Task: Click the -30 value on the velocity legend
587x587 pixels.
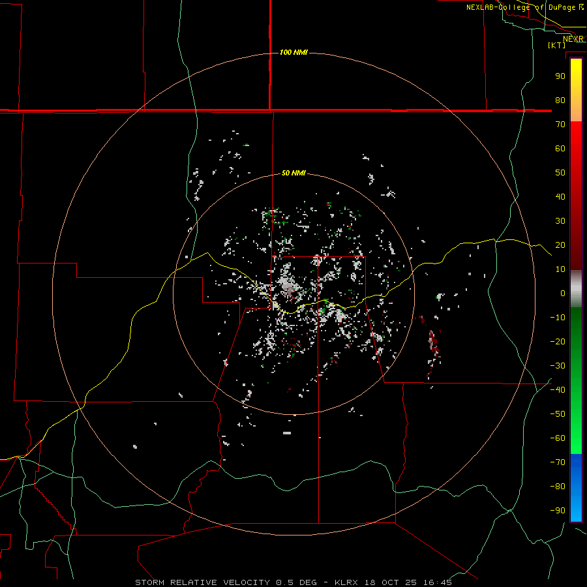Action: point(558,366)
